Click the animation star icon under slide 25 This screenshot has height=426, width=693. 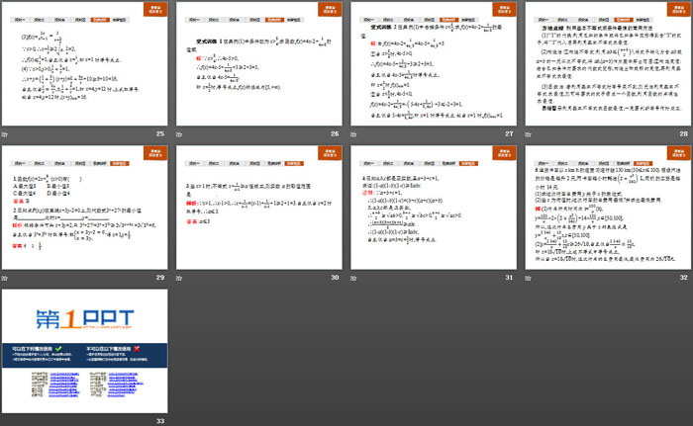pos(7,133)
